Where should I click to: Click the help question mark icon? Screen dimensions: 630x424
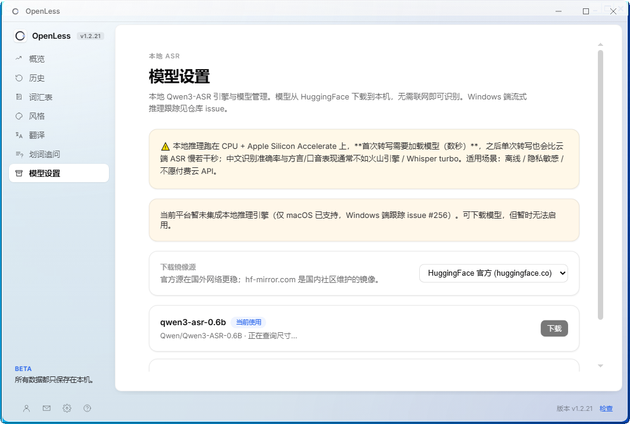(x=87, y=409)
